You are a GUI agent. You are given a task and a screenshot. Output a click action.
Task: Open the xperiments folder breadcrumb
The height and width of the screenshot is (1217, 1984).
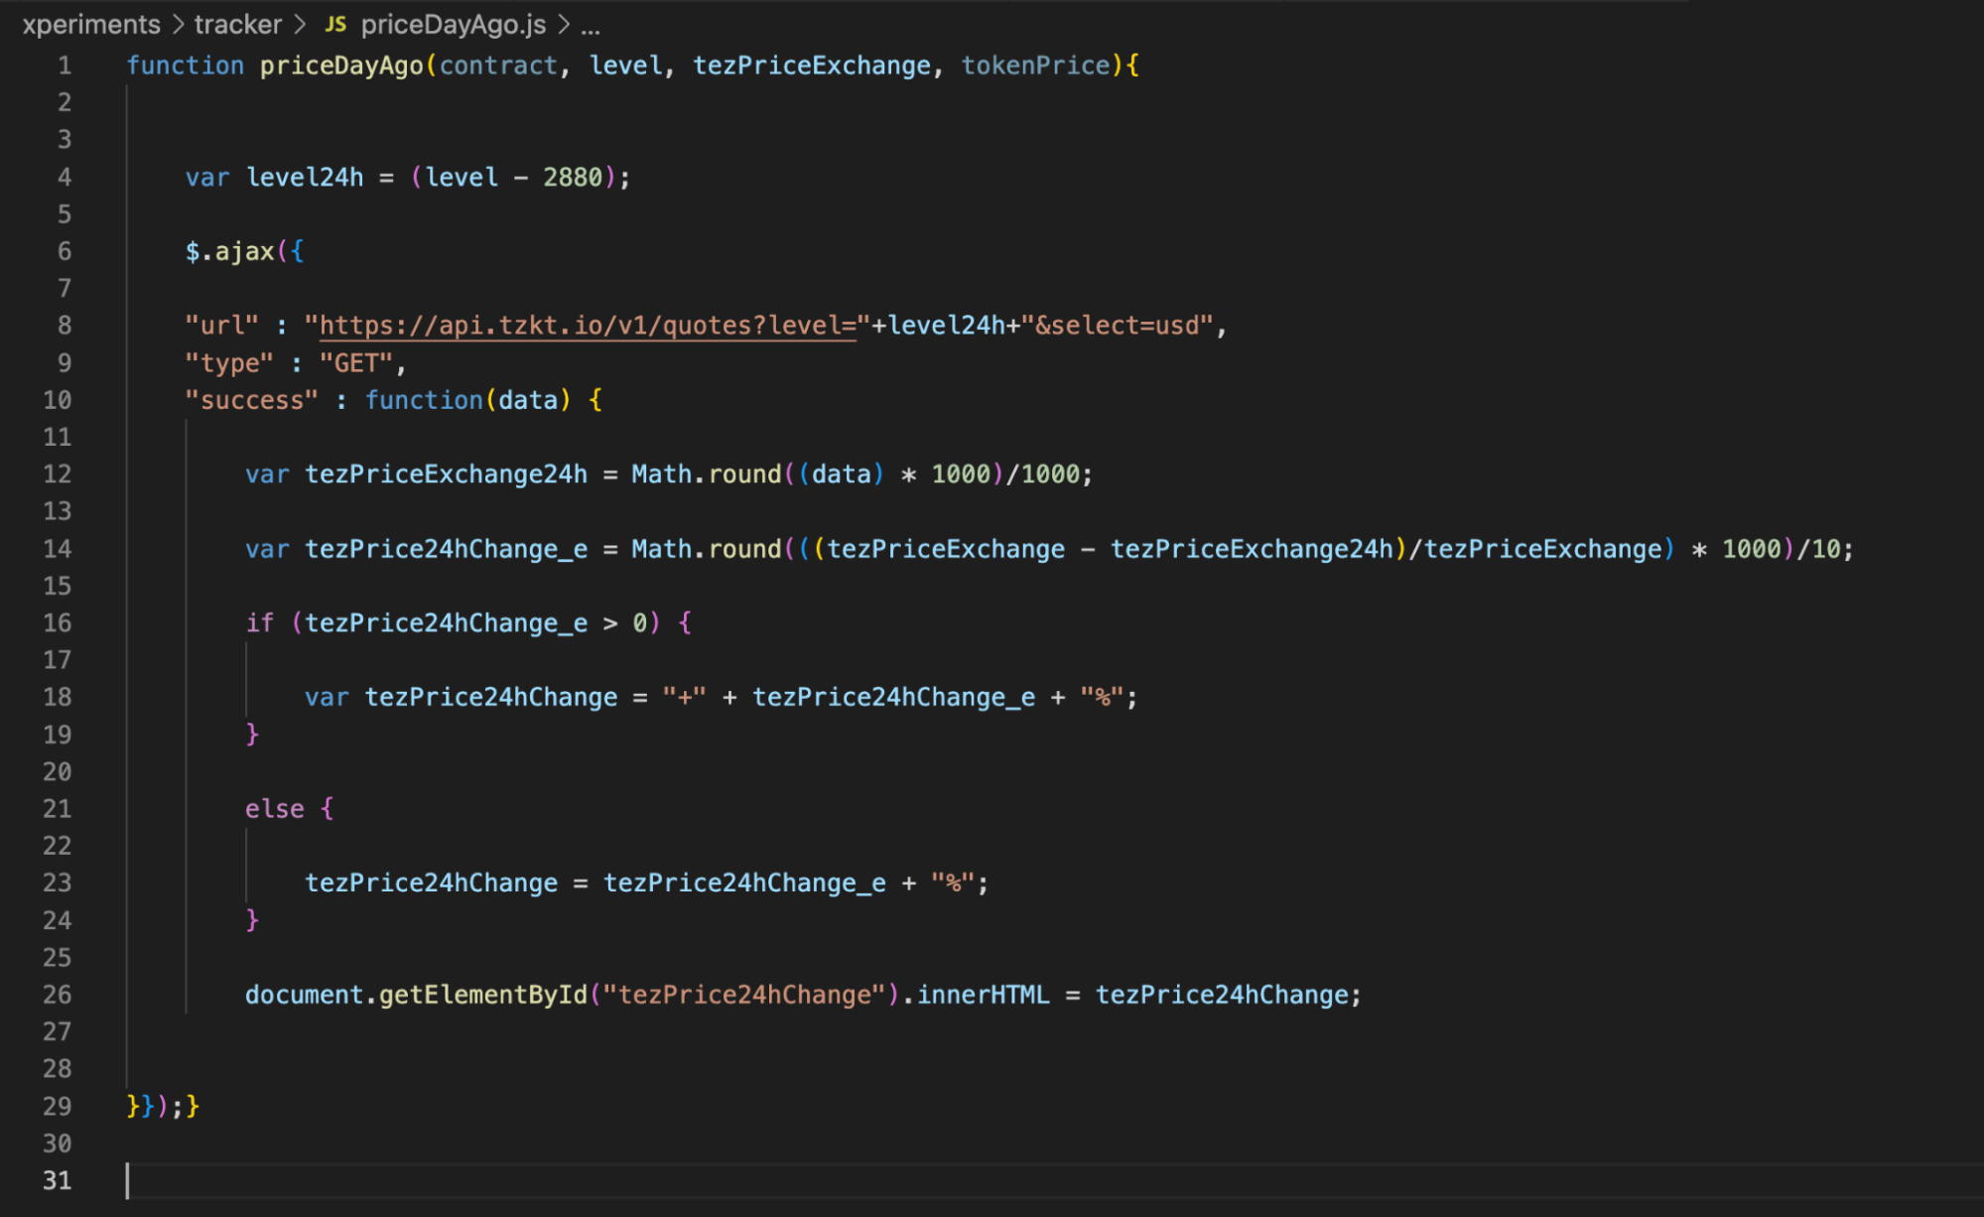[x=90, y=24]
